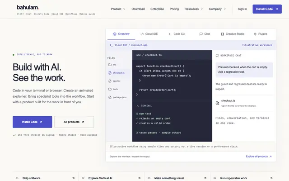Select package.json in the Files list
Viewport: 289px width, 181px height.
(x=118, y=97)
